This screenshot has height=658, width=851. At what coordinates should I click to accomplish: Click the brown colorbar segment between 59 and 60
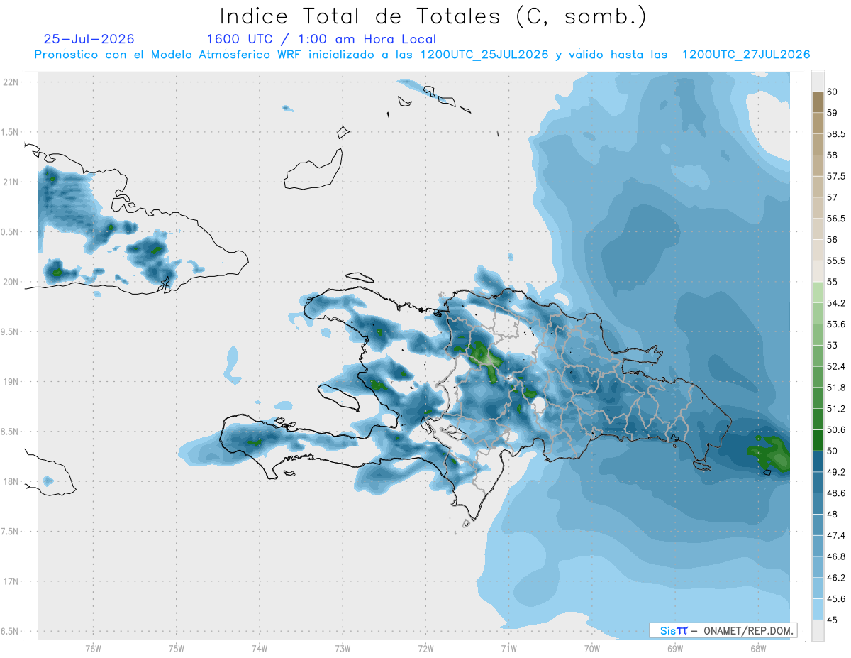(818, 102)
